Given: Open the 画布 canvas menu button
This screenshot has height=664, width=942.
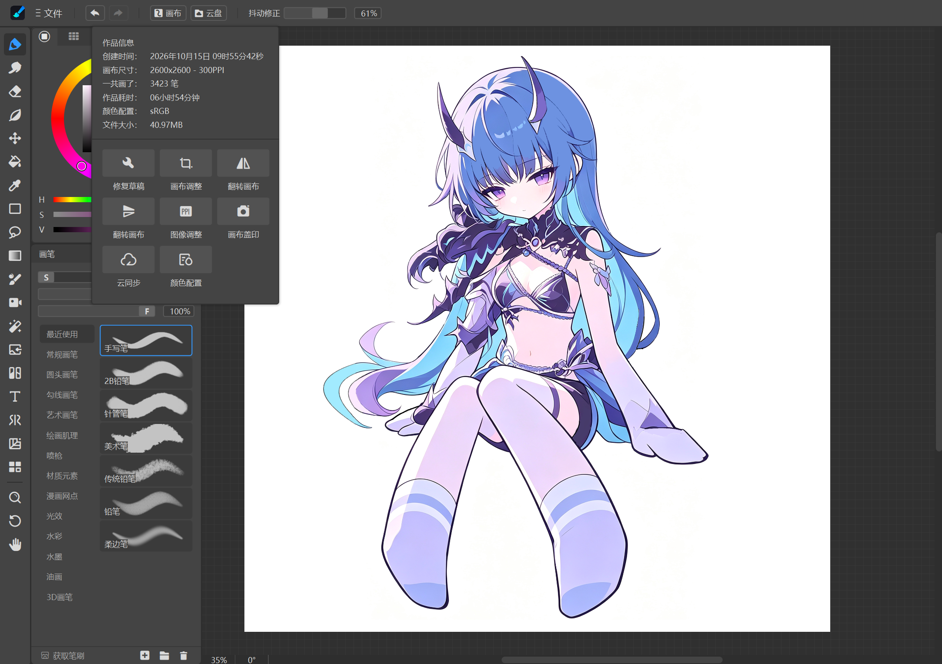Looking at the screenshot, I should [168, 13].
